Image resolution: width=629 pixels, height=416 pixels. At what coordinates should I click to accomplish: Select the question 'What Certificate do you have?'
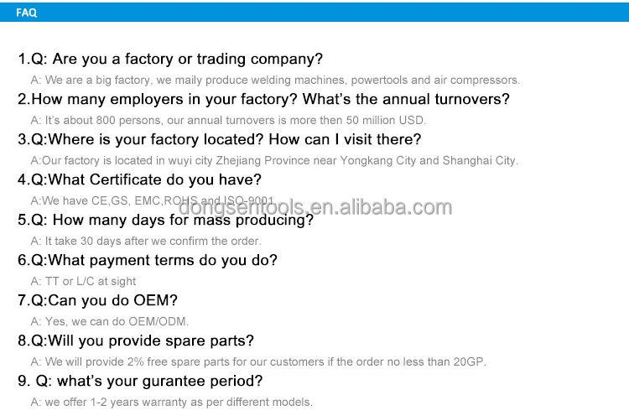[x=139, y=179]
